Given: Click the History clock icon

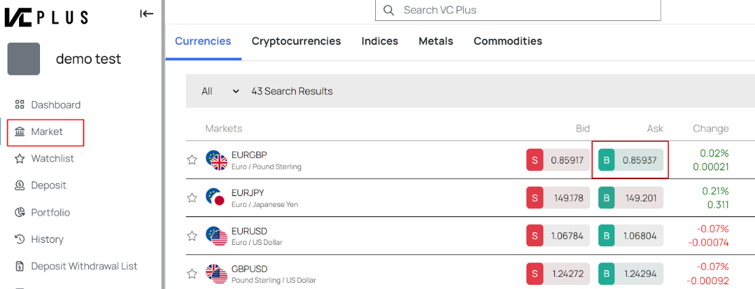Looking at the screenshot, I should click(x=20, y=239).
